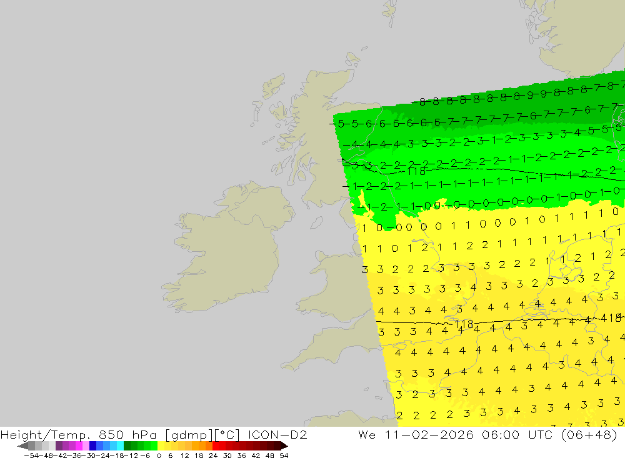Image resolution: width=625 pixels, height=458 pixels.
Task: Pick the dark blue legend swatch near -30
Action: pyautogui.click(x=92, y=446)
